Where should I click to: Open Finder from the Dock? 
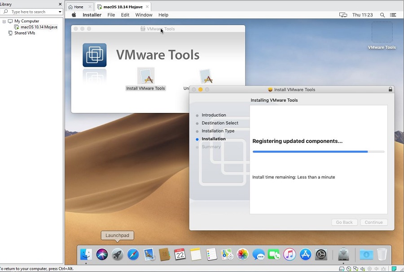(x=86, y=255)
